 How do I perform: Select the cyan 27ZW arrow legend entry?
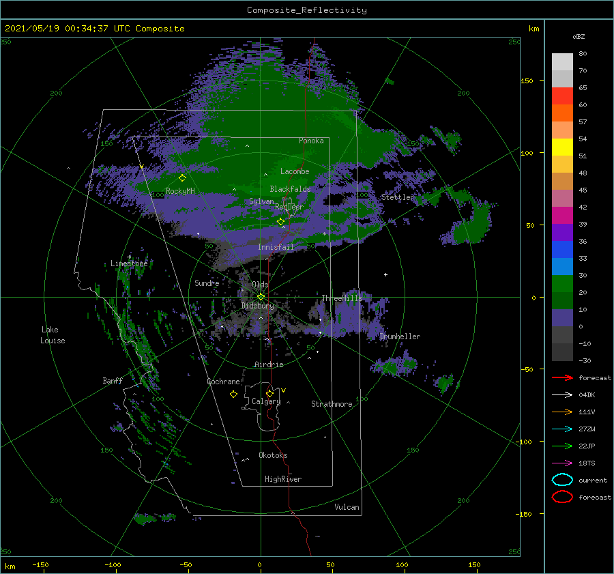point(562,429)
